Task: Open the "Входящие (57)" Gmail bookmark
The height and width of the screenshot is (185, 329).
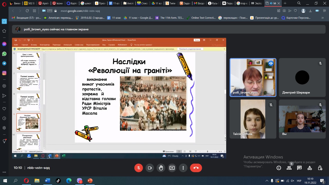Action: (x=26, y=18)
